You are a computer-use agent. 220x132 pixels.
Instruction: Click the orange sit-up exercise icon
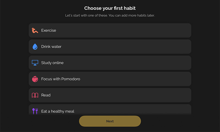[x=35, y=30]
